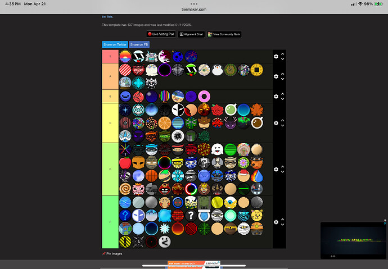This screenshot has width=388, height=269.
Task: Click the cyan diamond star ball
Action: pos(138,83)
